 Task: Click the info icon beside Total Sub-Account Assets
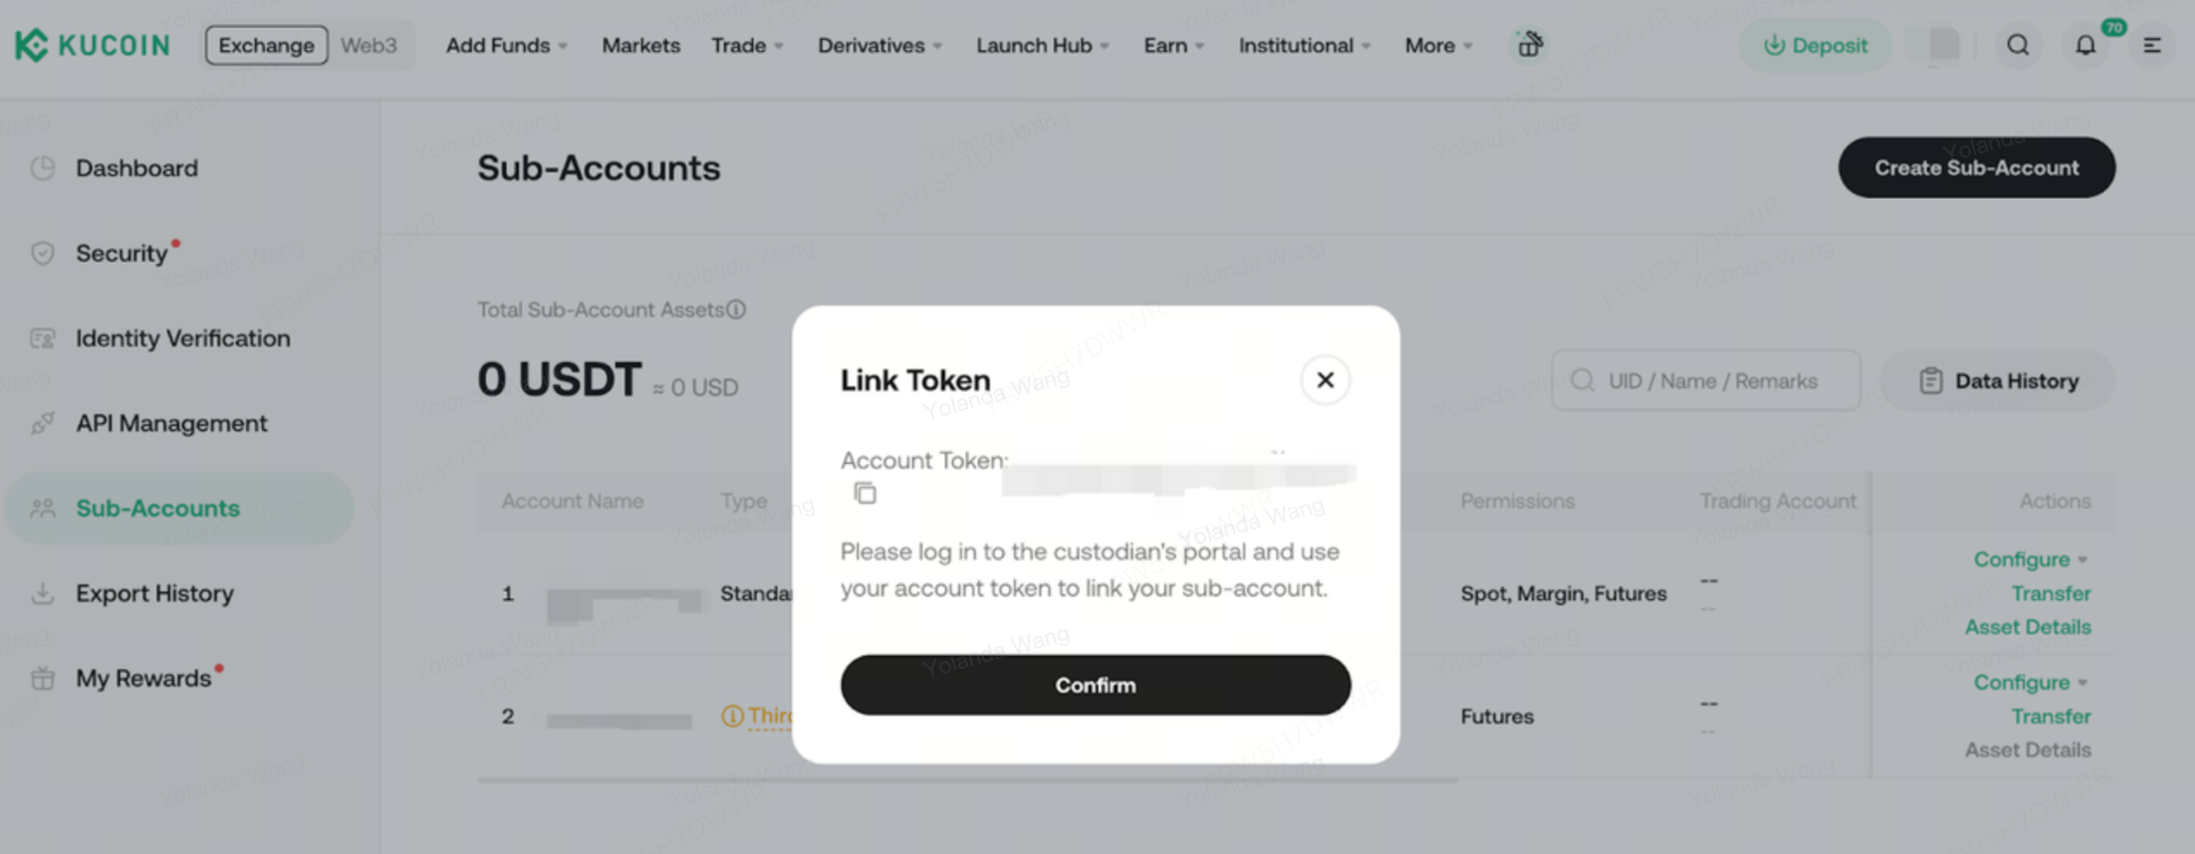tap(736, 310)
